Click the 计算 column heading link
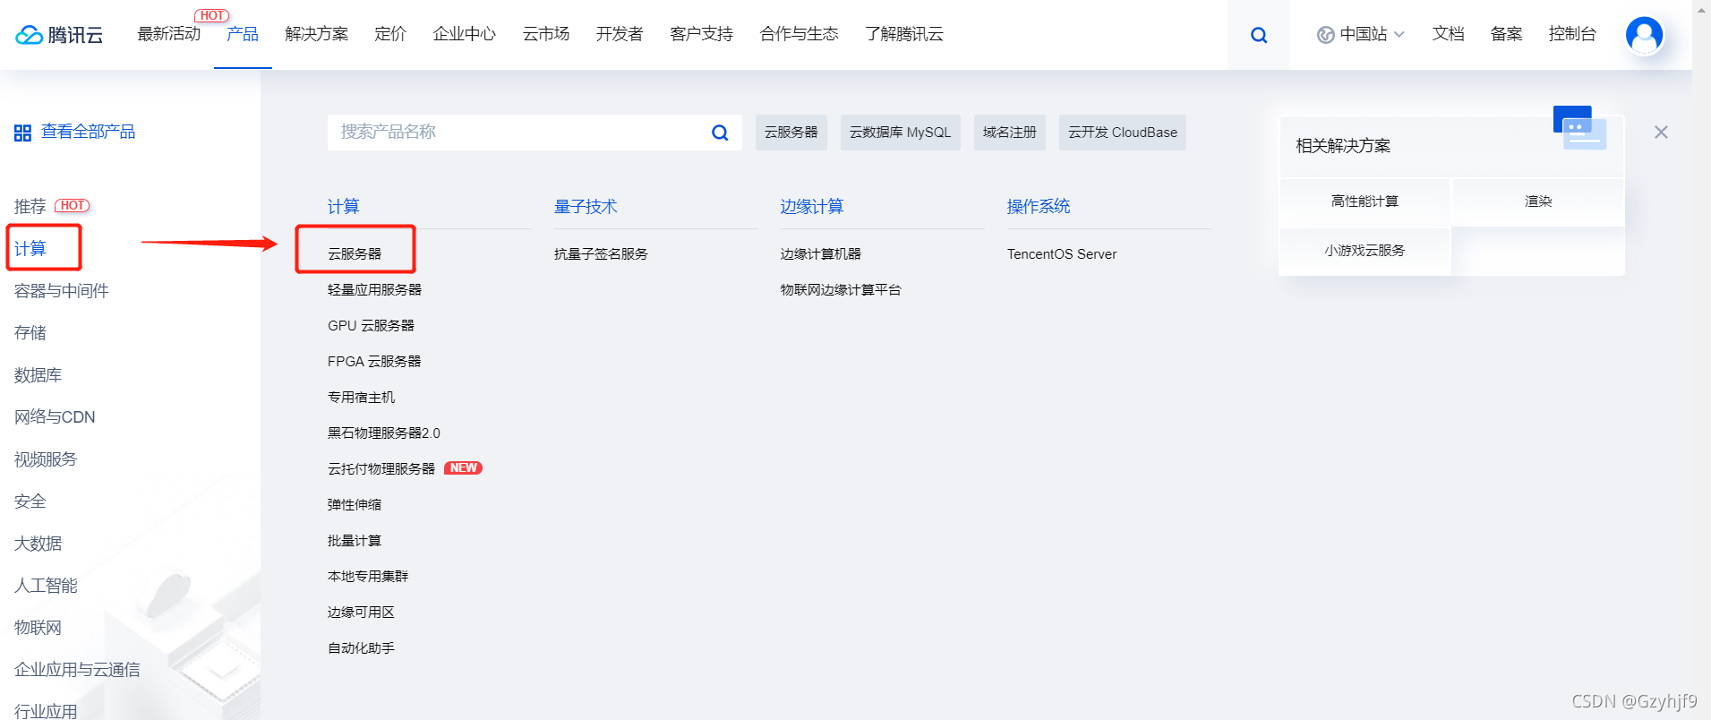The height and width of the screenshot is (720, 1711). 344,207
